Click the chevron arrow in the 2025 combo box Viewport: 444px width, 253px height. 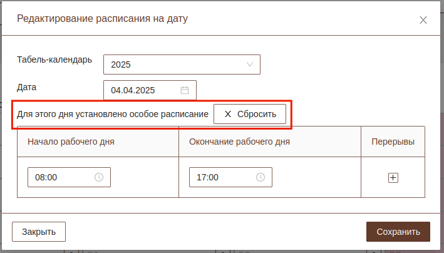tap(250, 65)
